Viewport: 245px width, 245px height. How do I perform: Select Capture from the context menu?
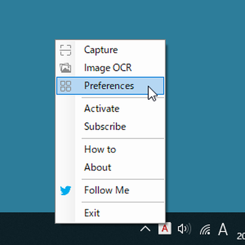coord(110,50)
